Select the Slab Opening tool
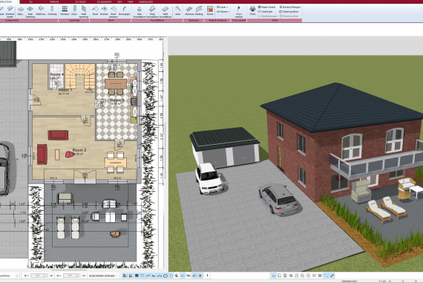Screen dimensions: 423x283 click(30, 11)
